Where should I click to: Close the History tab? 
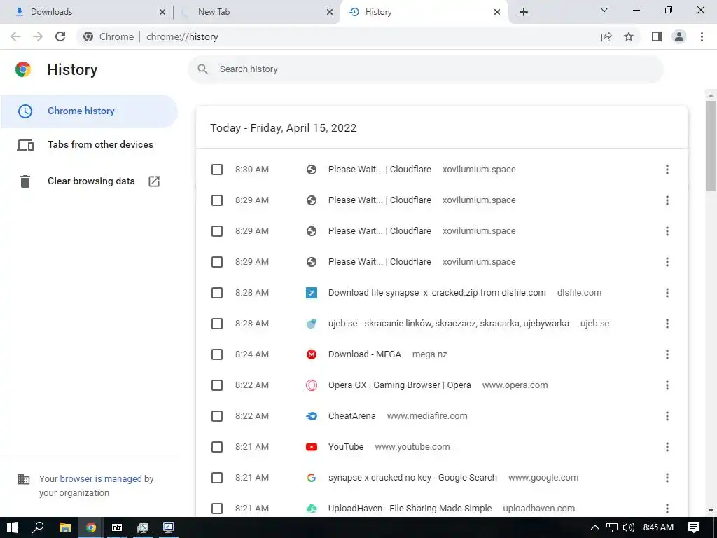(497, 12)
